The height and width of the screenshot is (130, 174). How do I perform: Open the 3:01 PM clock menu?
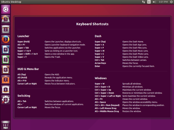click(163, 2)
